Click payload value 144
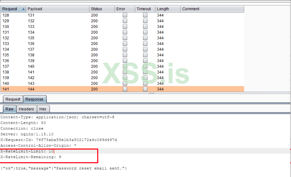Screen dimensions: 291x177 (x=31, y=89)
